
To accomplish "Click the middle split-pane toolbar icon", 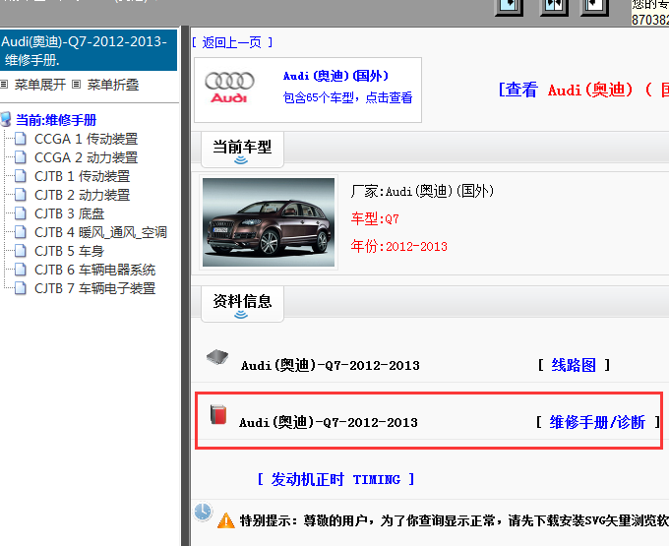I will pyautogui.click(x=554, y=7).
